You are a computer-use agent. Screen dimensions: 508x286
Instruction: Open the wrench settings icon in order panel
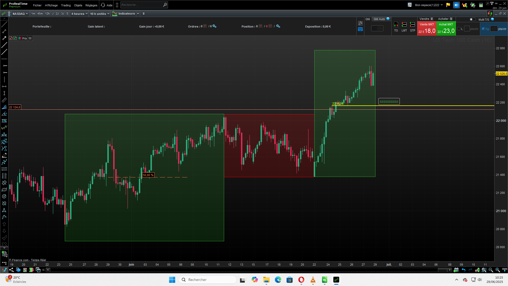coord(360,23)
